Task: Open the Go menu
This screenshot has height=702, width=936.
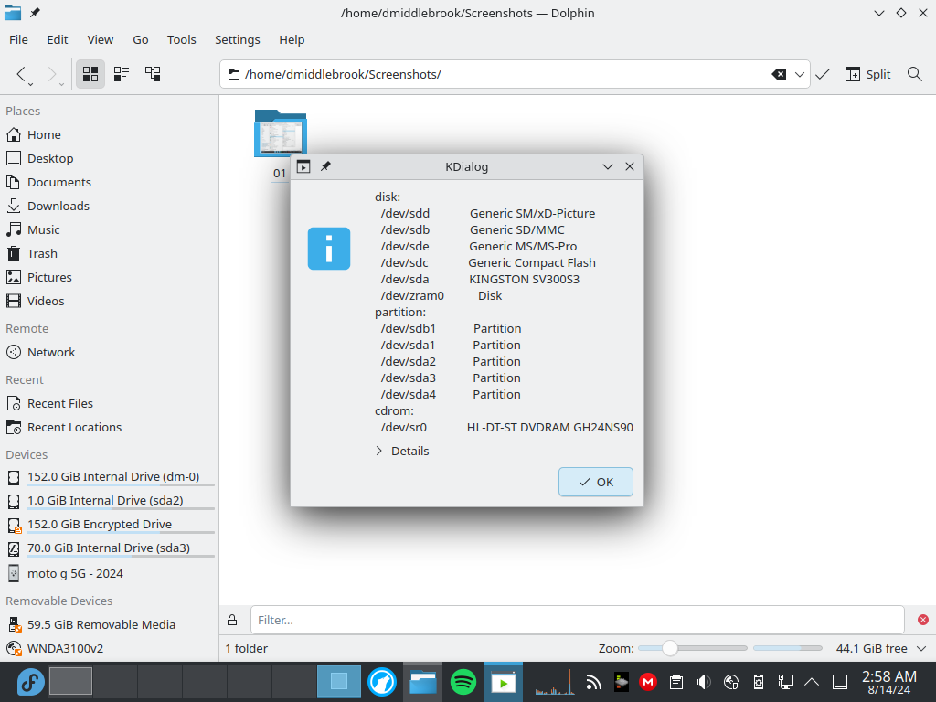Action: tap(140, 39)
